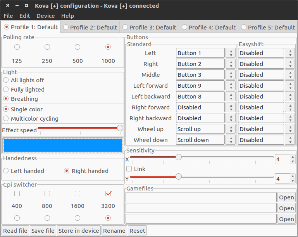The width and height of the screenshot is (298, 237).
Task: Select the 250 polling rate radio button
Action: coord(47,47)
